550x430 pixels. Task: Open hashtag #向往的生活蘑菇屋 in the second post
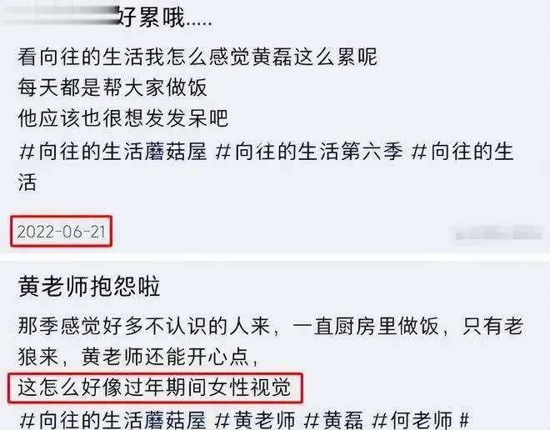click(x=112, y=420)
